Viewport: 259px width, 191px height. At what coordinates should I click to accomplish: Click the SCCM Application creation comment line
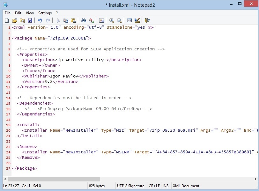91,49
